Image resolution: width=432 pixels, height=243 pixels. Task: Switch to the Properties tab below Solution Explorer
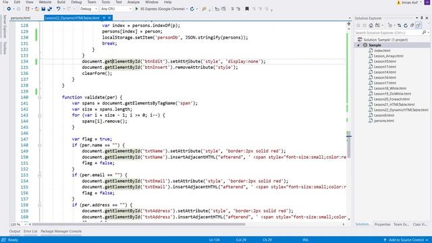[x=383, y=224]
